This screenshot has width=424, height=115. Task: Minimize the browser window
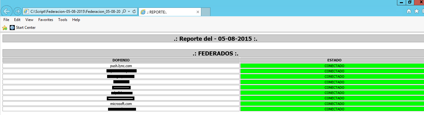[x=401, y=3]
